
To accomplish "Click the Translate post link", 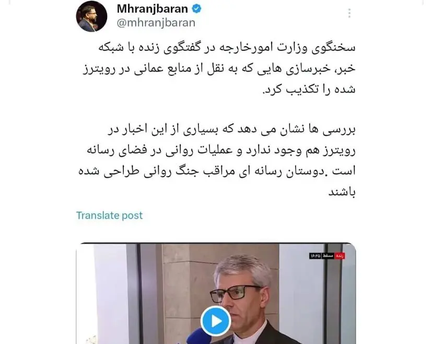I will point(109,215).
